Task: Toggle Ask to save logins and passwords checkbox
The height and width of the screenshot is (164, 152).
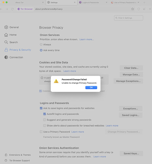Action: tap(41, 108)
